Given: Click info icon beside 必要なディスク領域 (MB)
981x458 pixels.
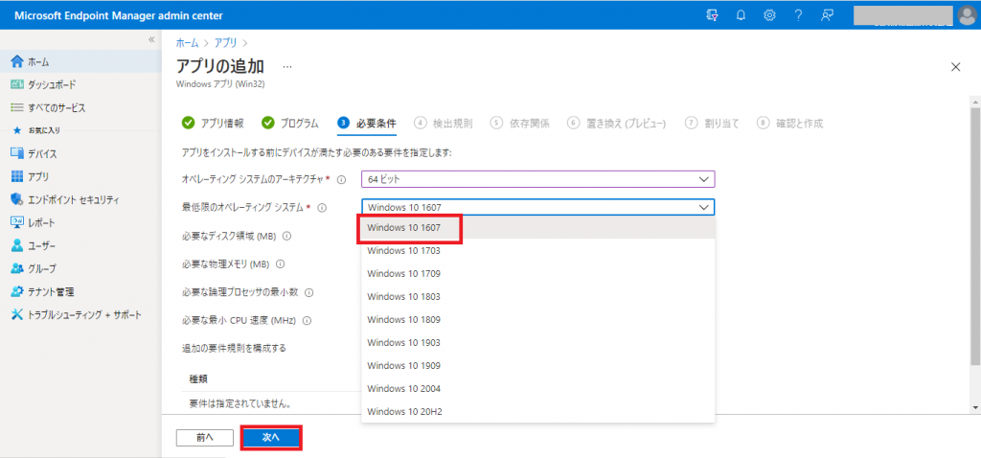Looking at the screenshot, I should (286, 236).
